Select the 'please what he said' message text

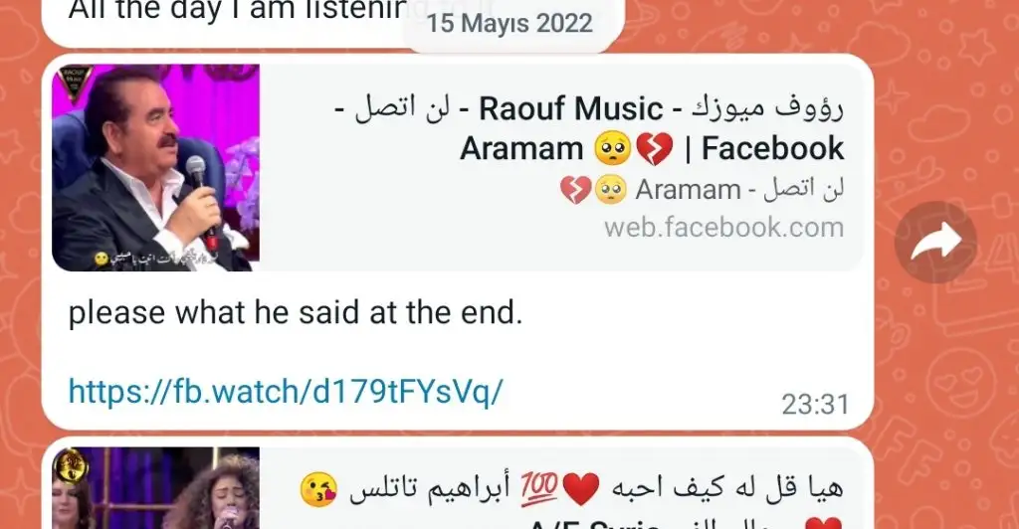296,312
